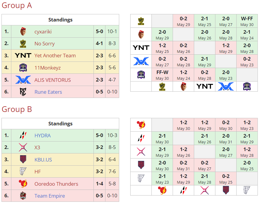Click the 2-1 May 25 match cell
The image size is (259, 203).
click(205, 21)
